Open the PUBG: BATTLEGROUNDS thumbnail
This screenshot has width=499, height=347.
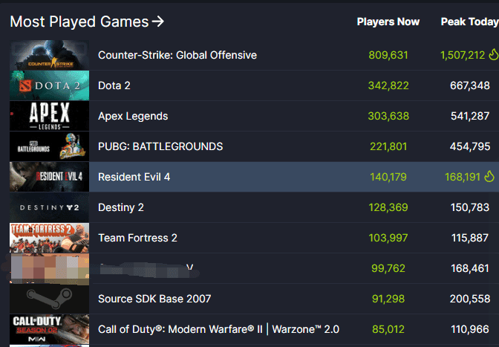point(49,146)
